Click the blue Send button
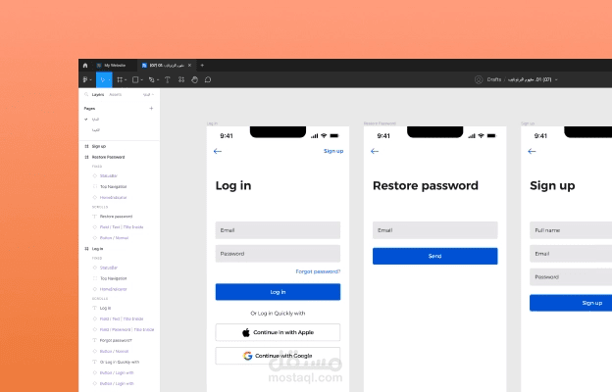The image size is (612, 392). point(435,256)
